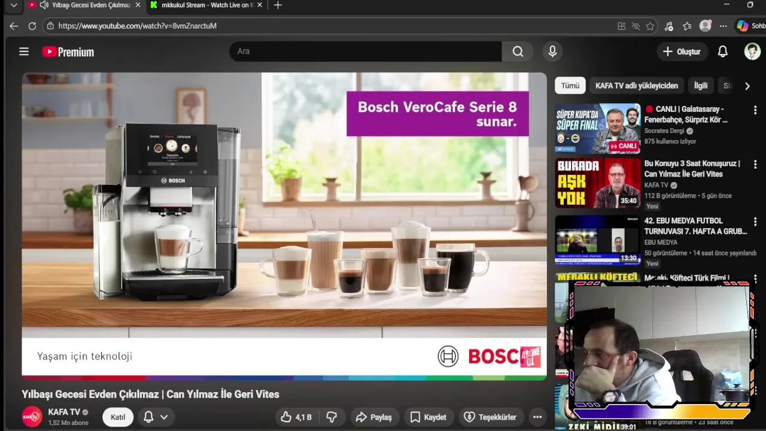The image size is (766, 431).
Task: Click the Ara search field
Action: [x=365, y=51]
